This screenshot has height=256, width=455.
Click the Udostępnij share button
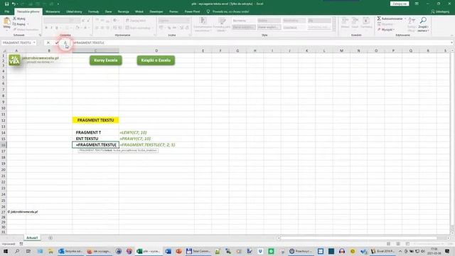point(440,11)
